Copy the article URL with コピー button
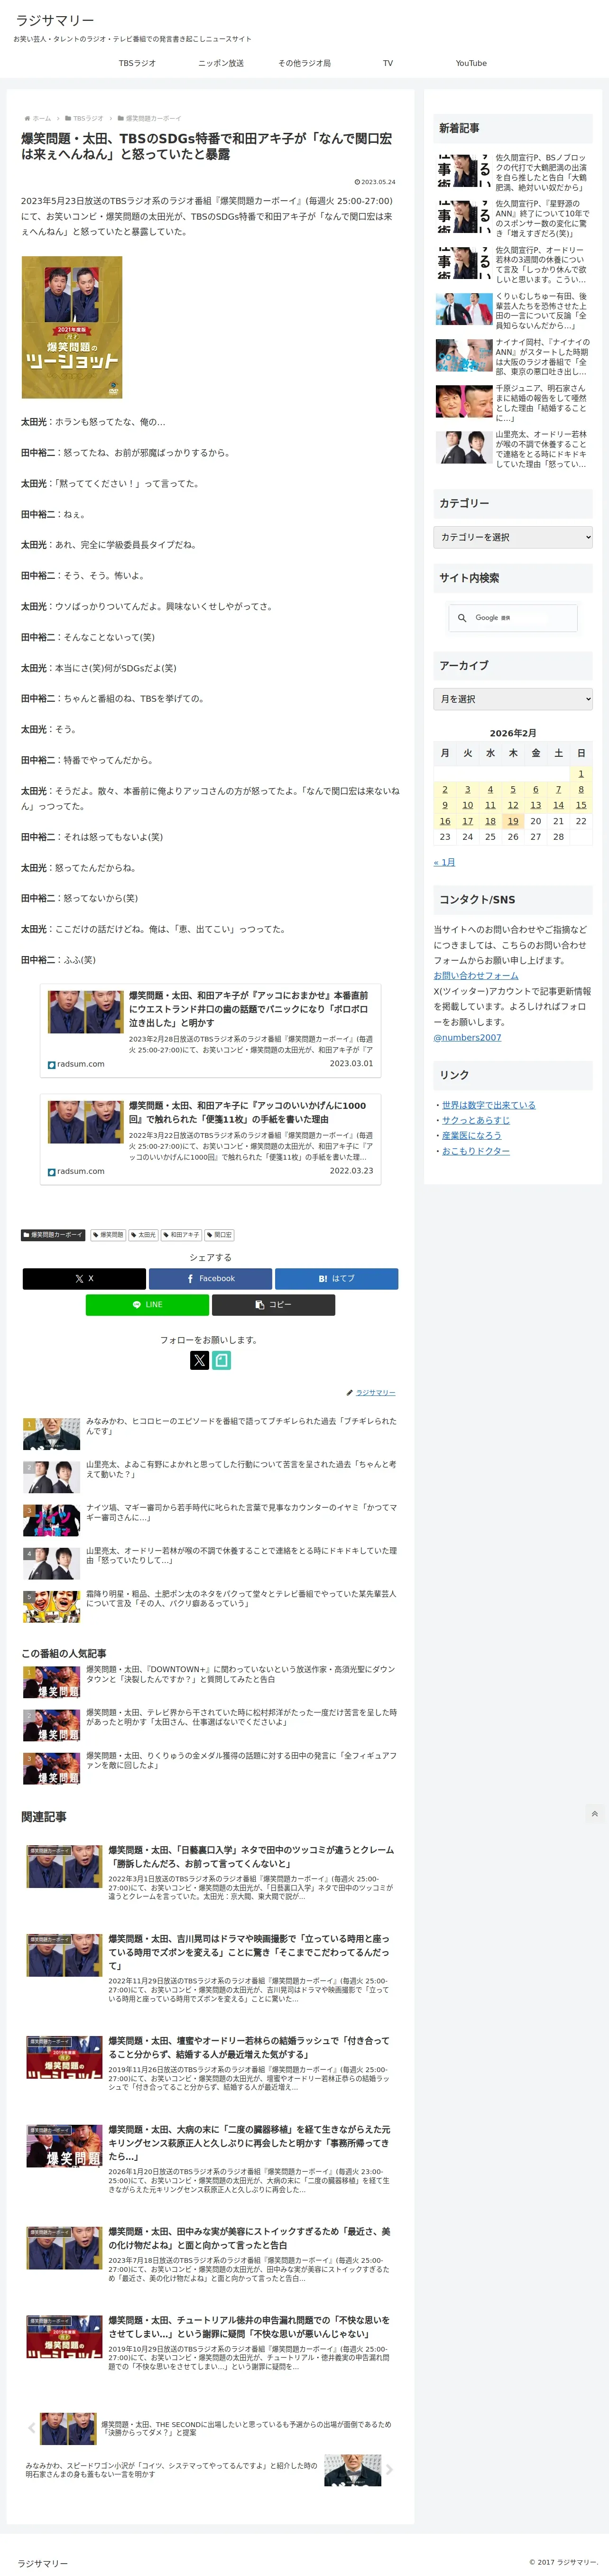The image size is (609, 2576). (273, 1304)
